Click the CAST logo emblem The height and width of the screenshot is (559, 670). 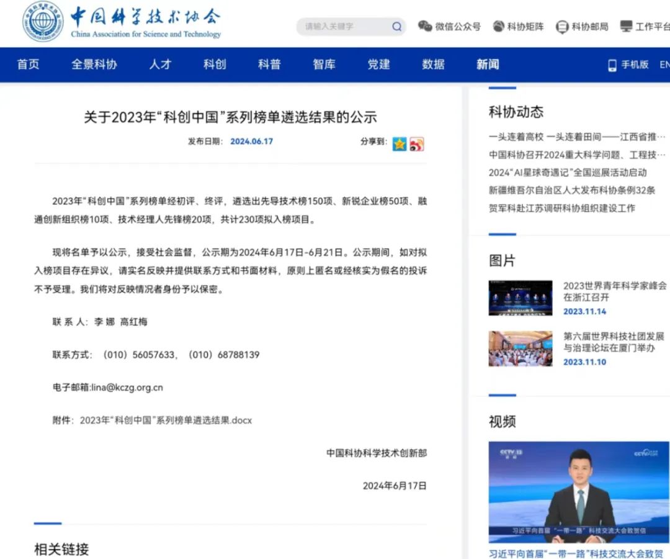coord(43,23)
